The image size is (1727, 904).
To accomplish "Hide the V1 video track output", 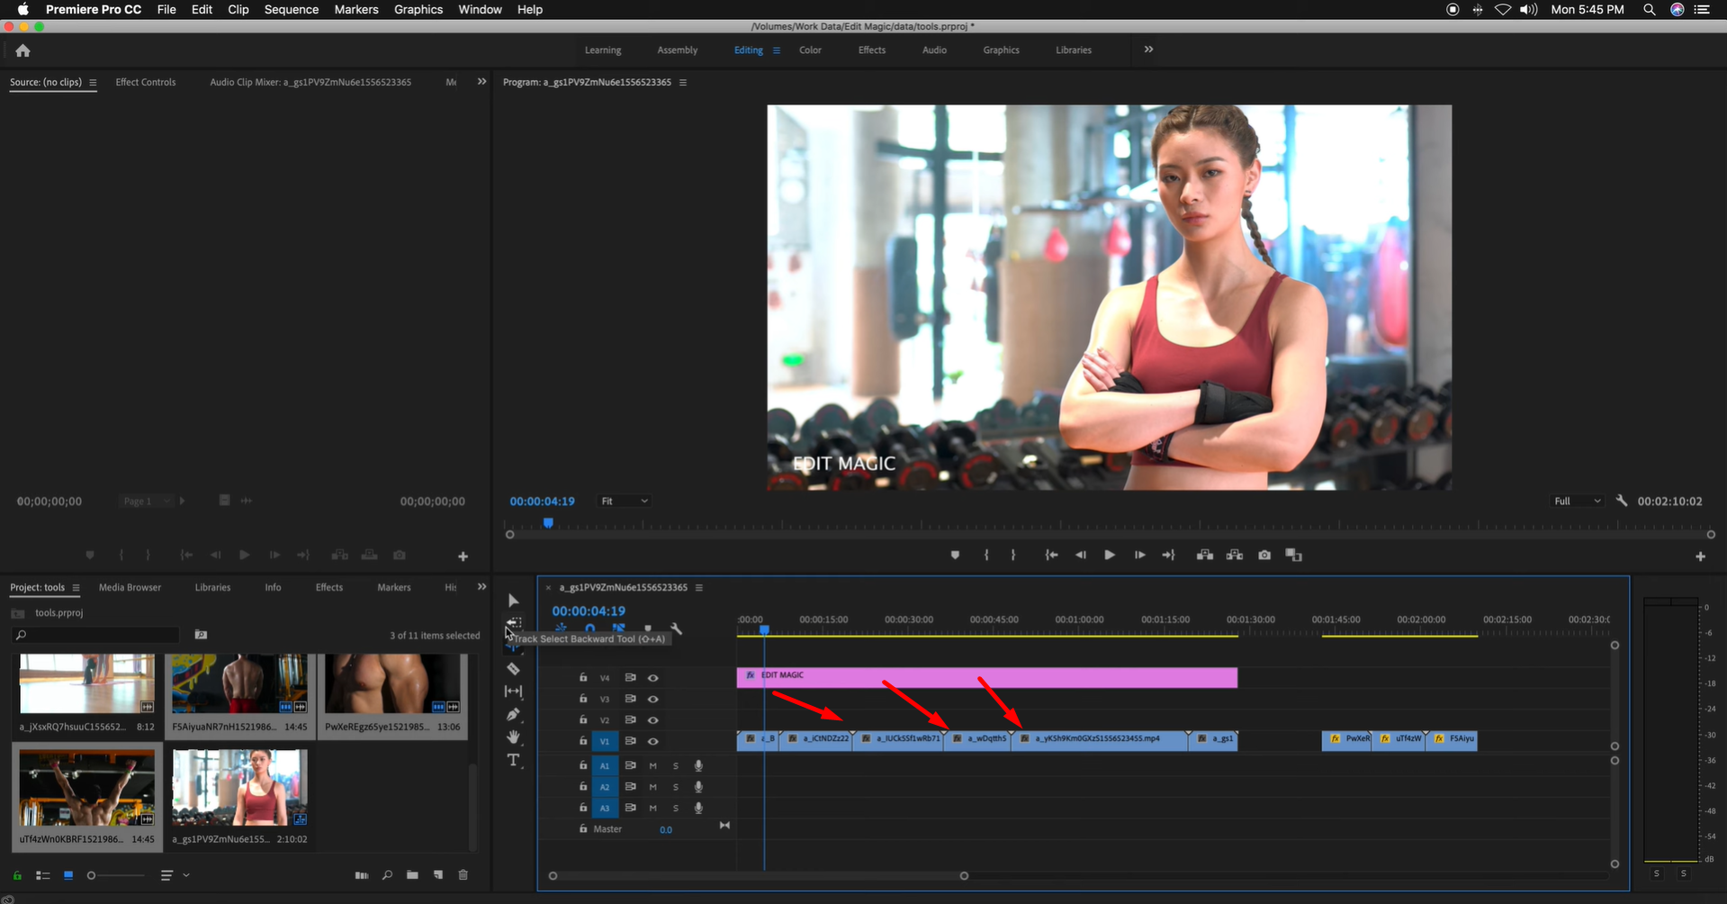I will coord(652,741).
